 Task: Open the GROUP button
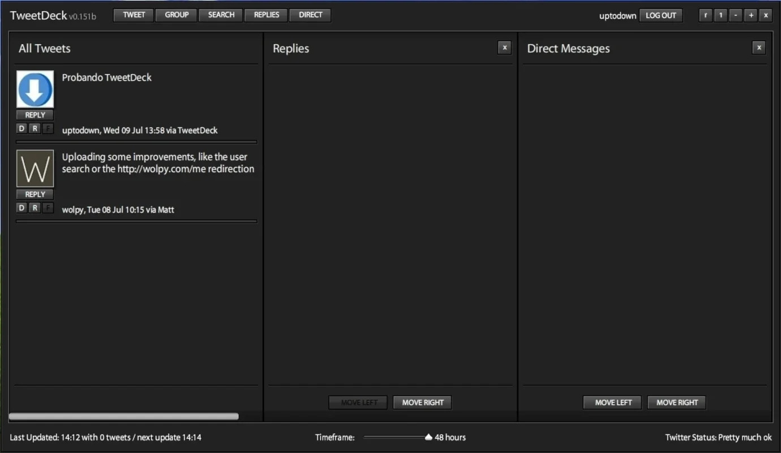point(177,15)
